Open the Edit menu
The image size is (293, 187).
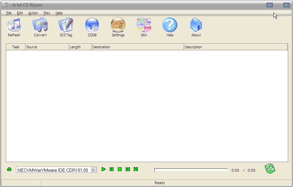click(20, 13)
